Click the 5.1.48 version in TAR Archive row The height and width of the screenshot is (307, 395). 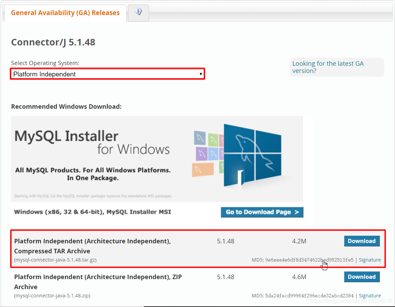point(226,241)
